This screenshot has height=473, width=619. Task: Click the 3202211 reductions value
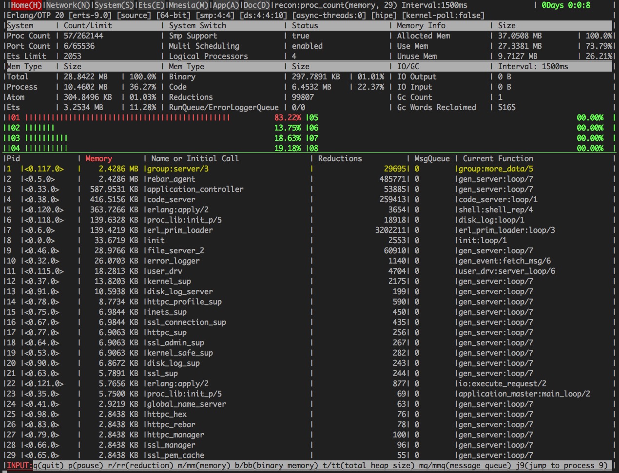coord(390,230)
